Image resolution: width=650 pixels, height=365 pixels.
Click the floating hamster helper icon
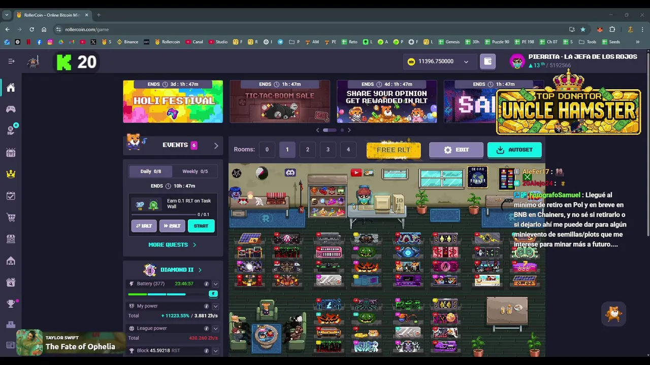coord(614,314)
